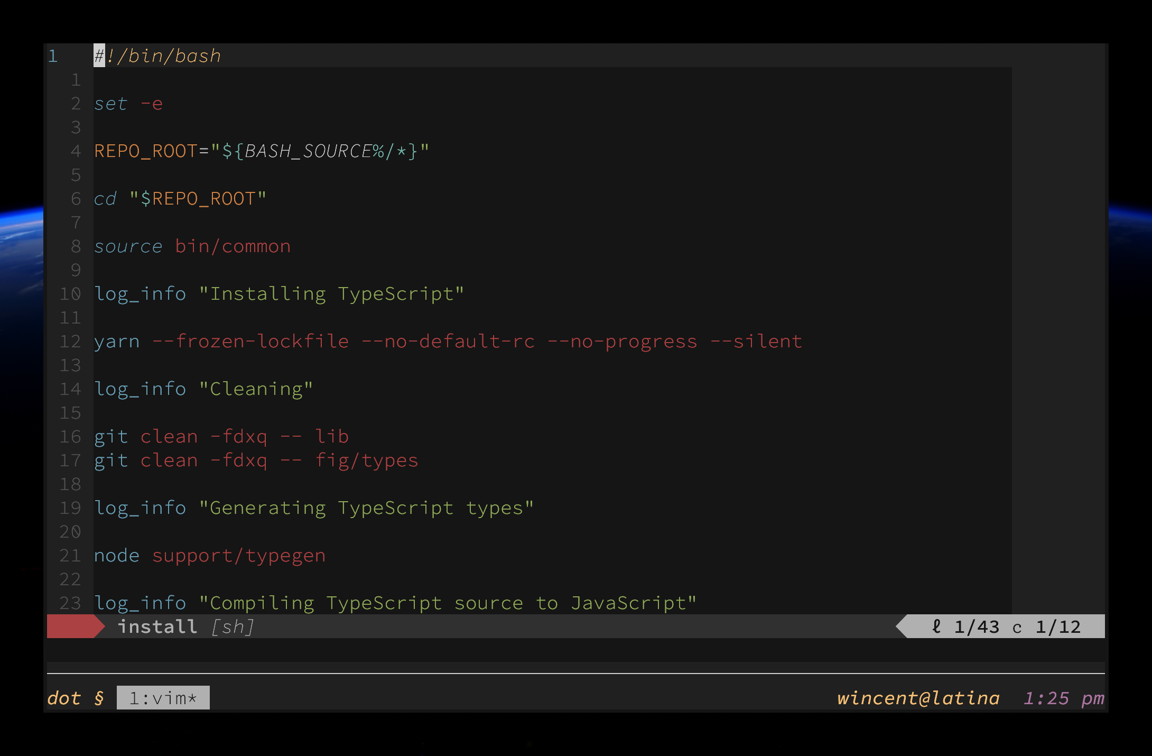Click the [sh] filetype indicator

point(233,627)
